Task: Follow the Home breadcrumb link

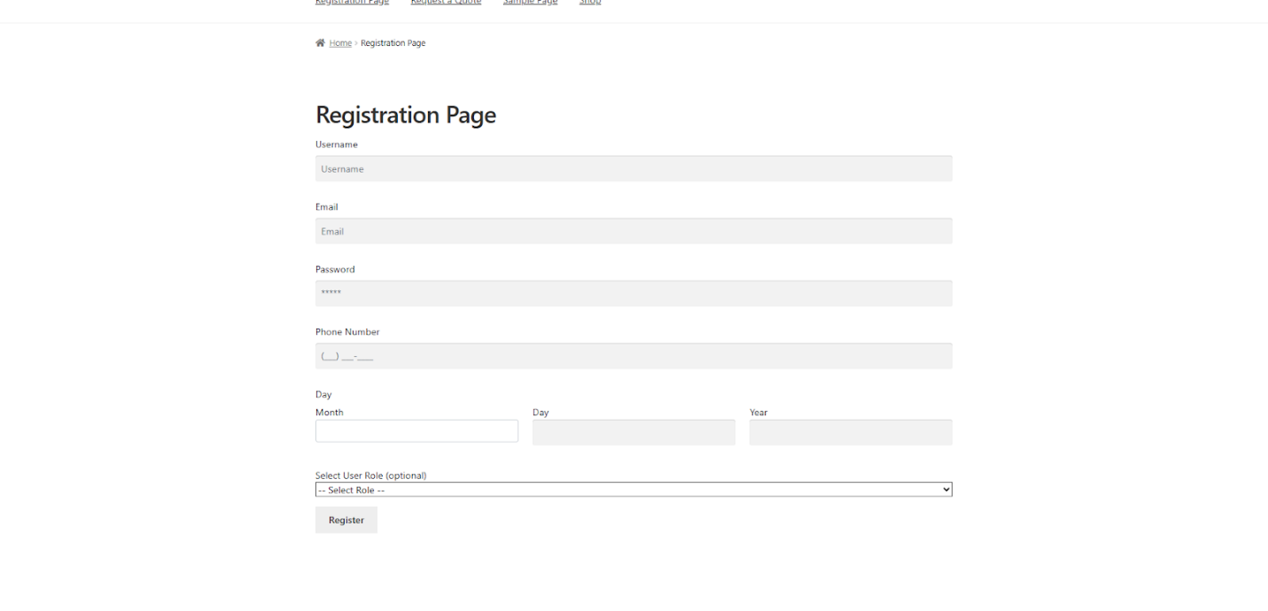Action: (339, 43)
